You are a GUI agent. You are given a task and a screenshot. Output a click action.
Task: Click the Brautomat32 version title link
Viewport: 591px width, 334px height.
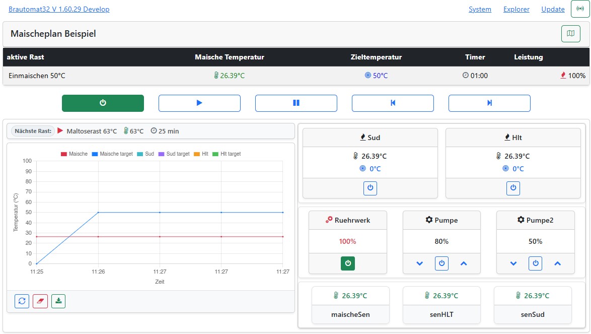59,9
